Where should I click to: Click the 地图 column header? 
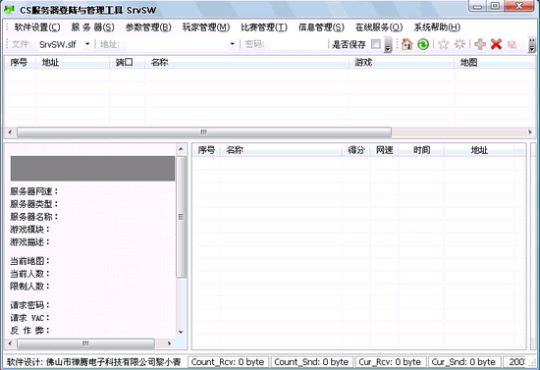495,62
